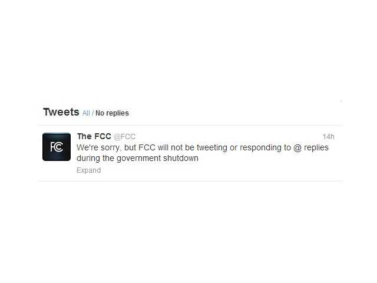Visit the @FCC handle link
Viewport: 377px width, 283px height.
tap(124, 136)
